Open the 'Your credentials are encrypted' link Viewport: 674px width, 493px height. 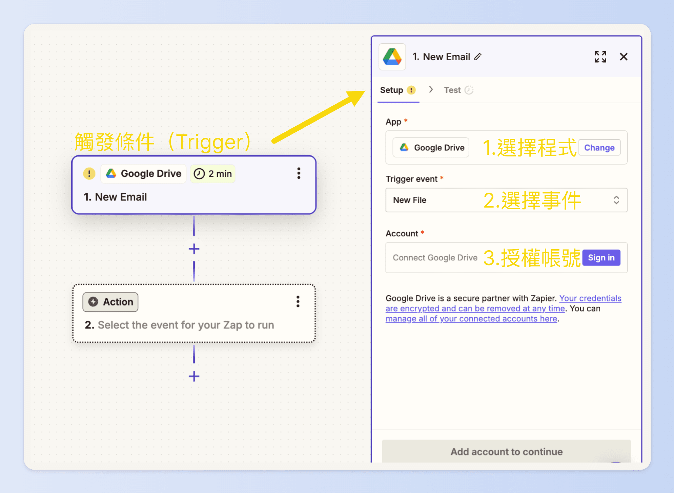click(x=504, y=303)
